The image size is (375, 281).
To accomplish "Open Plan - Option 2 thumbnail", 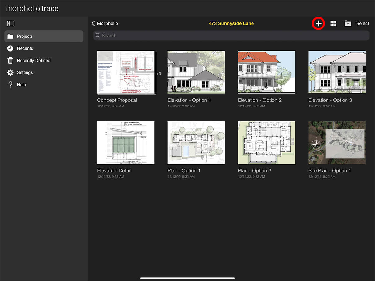I will [x=267, y=143].
